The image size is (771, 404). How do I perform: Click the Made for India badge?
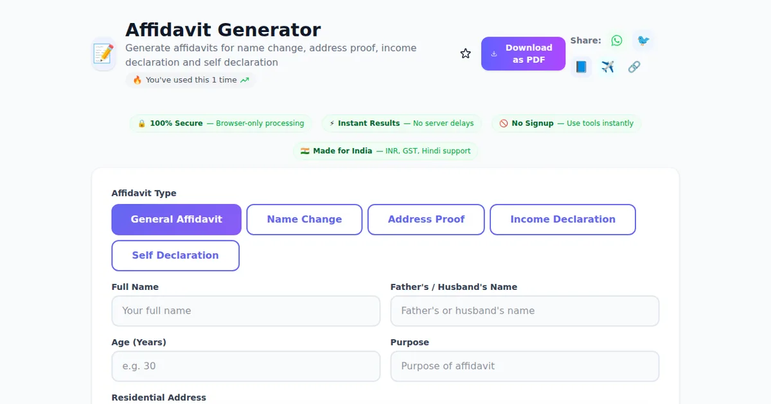pyautogui.click(x=385, y=151)
